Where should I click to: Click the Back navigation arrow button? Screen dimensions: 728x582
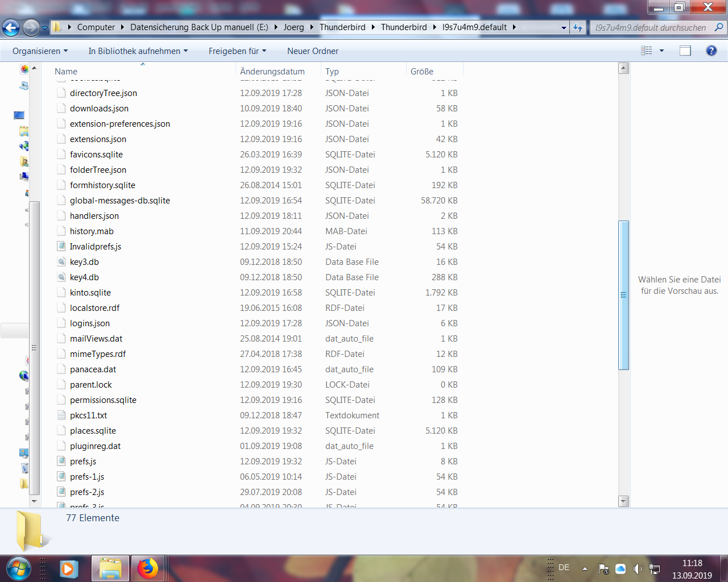tap(11, 27)
